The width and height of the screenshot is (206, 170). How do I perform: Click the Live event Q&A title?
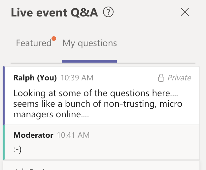tap(54, 13)
